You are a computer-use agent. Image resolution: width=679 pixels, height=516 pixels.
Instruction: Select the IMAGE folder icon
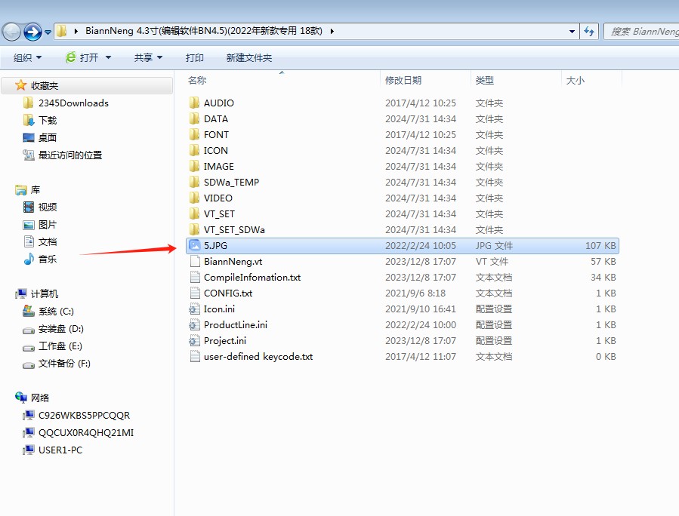tap(194, 166)
